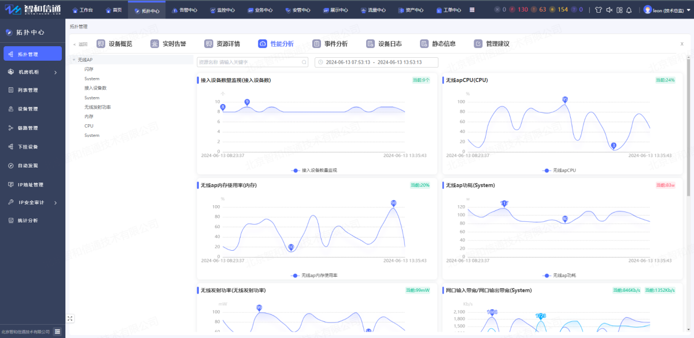Switch to the 实时告警 tab
Viewport: 694px width, 338px height.
[168, 44]
